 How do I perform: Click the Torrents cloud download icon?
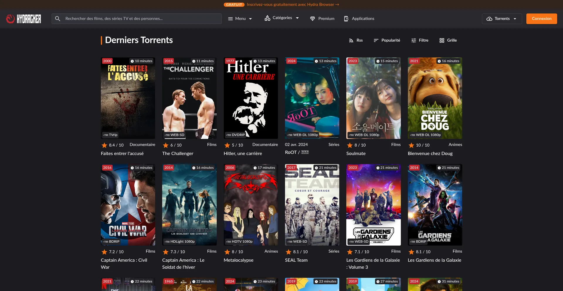pos(489,19)
